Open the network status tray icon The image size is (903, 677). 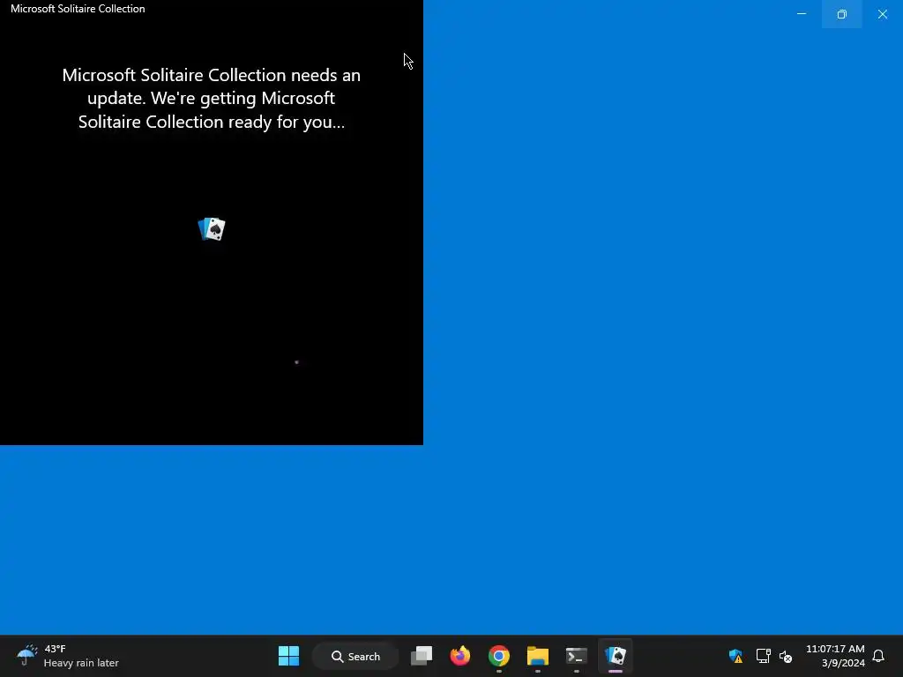[x=763, y=656]
